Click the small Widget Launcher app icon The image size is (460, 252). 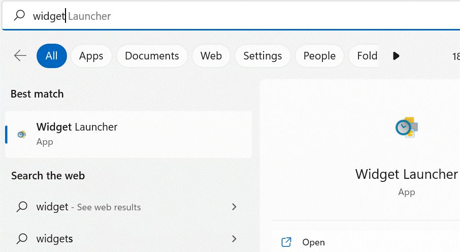pyautogui.click(x=22, y=134)
